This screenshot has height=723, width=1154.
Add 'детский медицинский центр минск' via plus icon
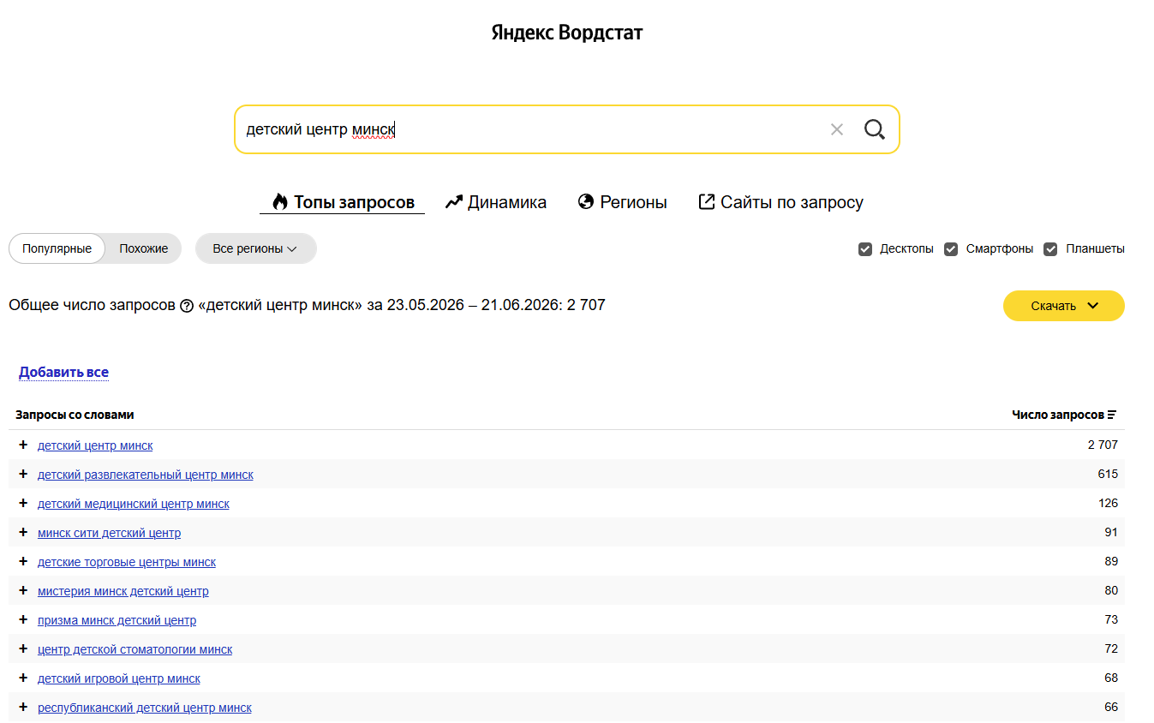pos(23,503)
